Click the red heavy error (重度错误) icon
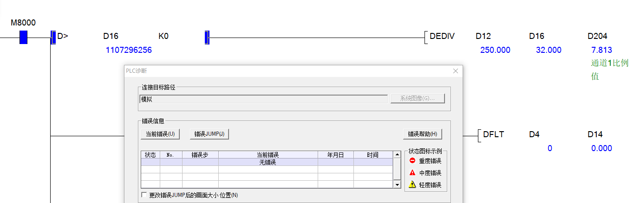The height and width of the screenshot is (203, 640). point(412,161)
